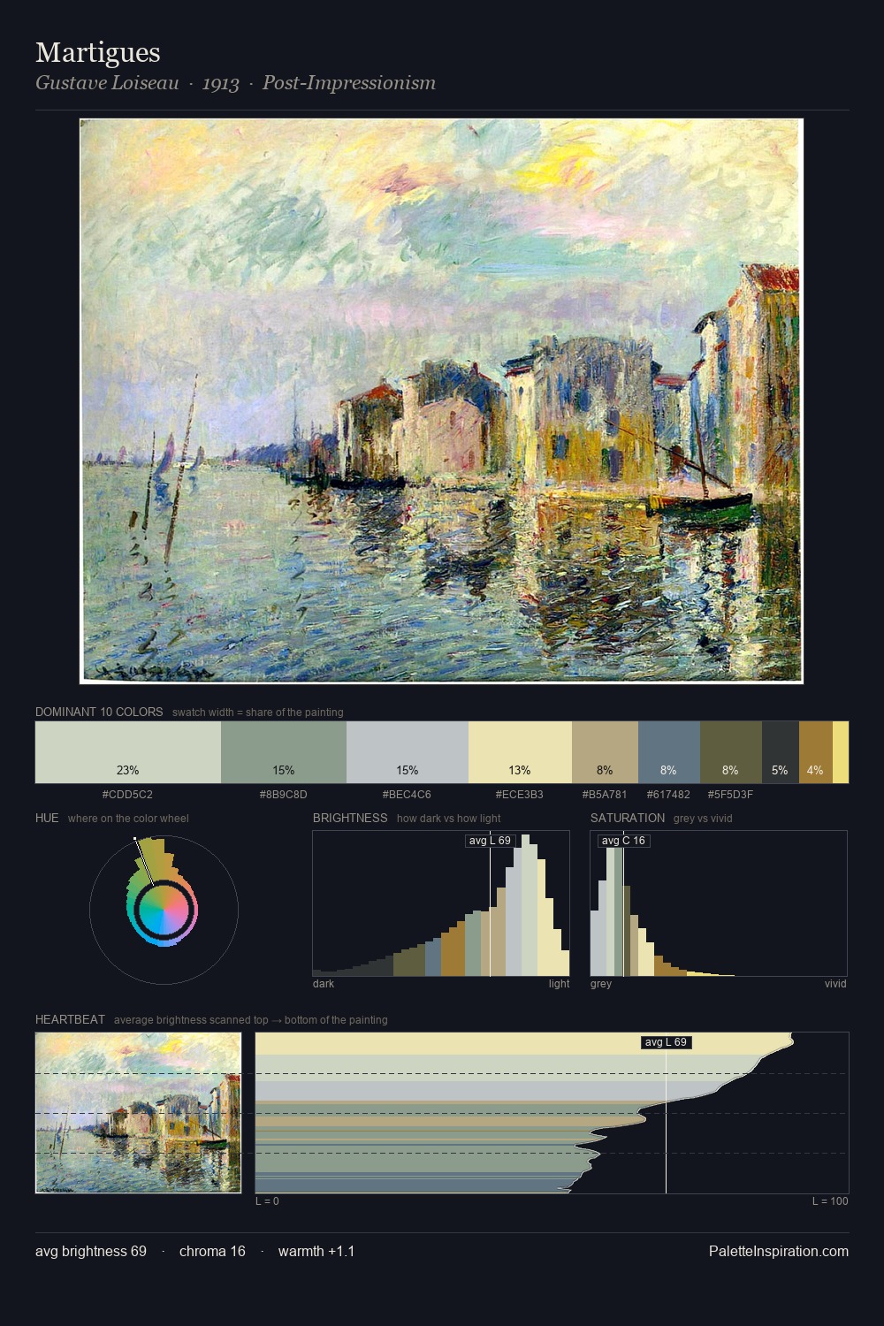Image resolution: width=884 pixels, height=1326 pixels.
Task: Click the 'HEARTBEAT' section heading
Action: [70, 1019]
